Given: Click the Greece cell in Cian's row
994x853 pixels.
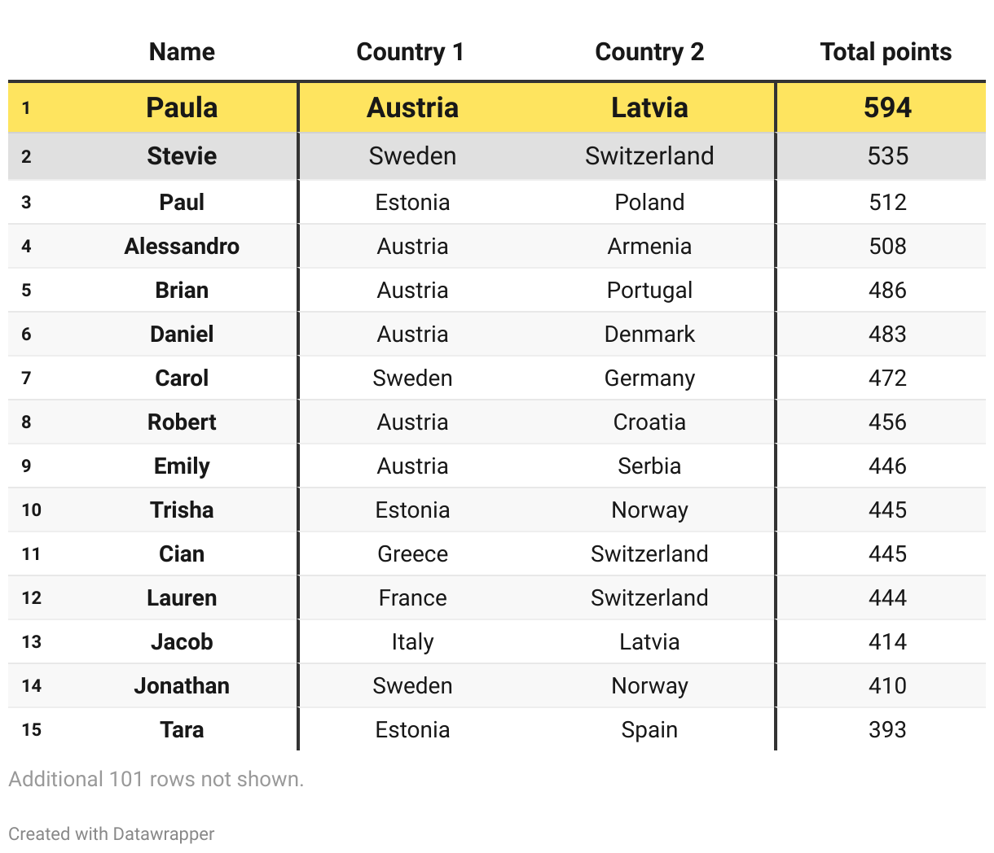Looking at the screenshot, I should click(x=412, y=554).
